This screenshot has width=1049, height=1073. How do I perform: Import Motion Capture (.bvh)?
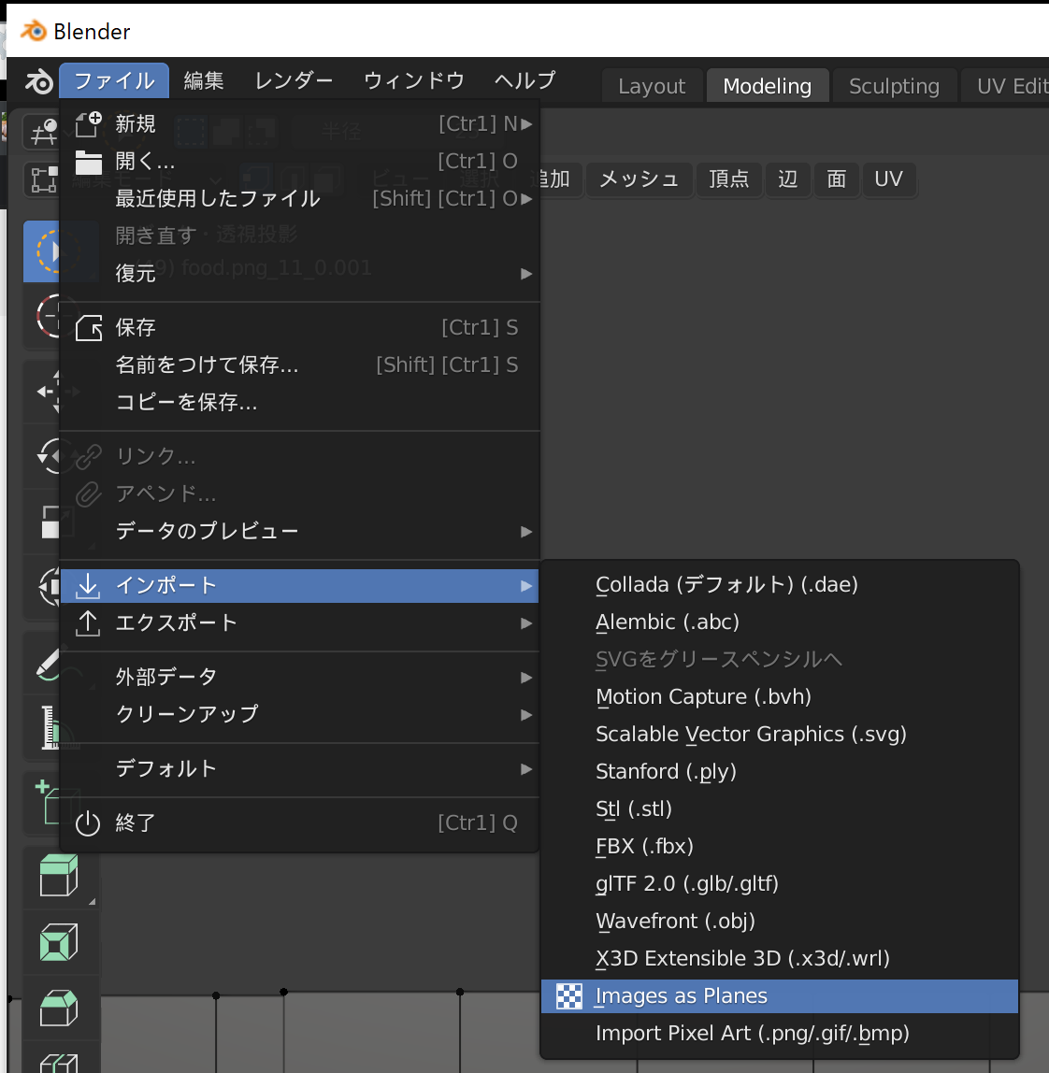[779, 696]
